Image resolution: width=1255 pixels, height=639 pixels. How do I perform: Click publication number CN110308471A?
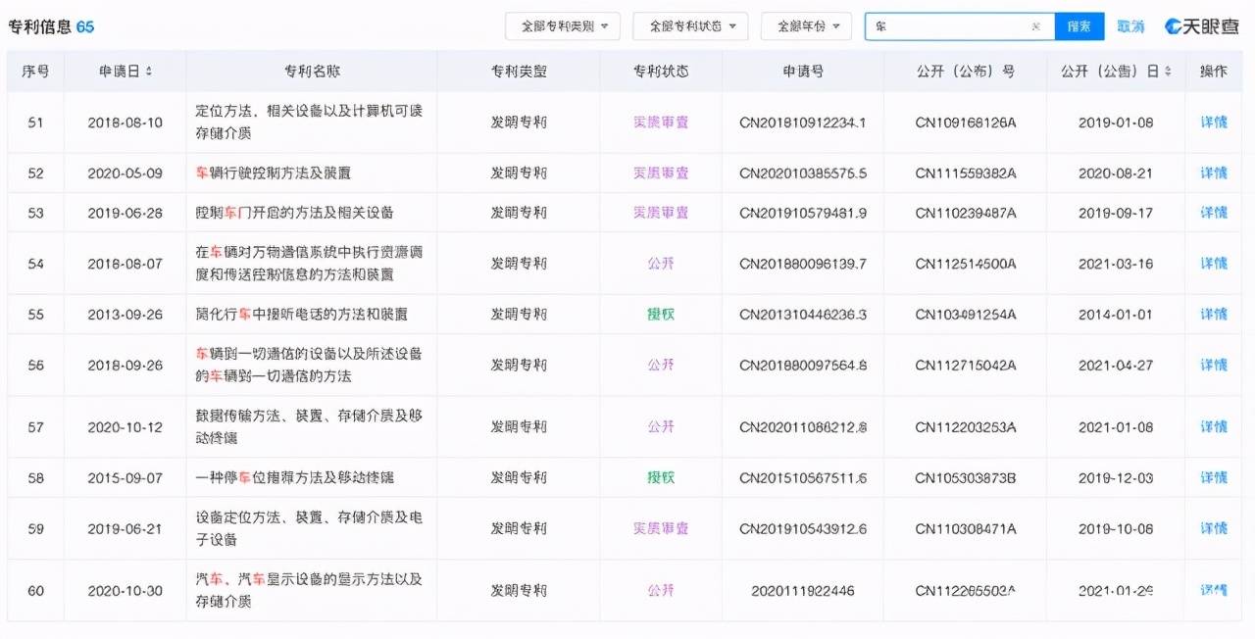(966, 528)
